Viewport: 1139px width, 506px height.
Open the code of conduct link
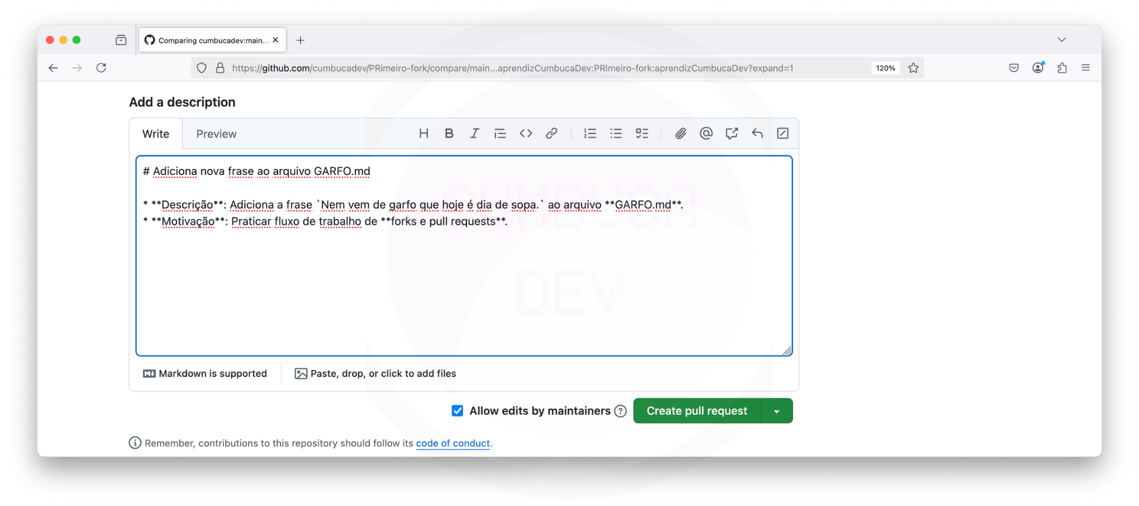(453, 443)
